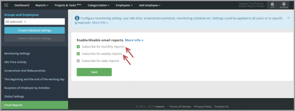Click Delete individual settings button
The image size is (295, 111).
click(35, 38)
